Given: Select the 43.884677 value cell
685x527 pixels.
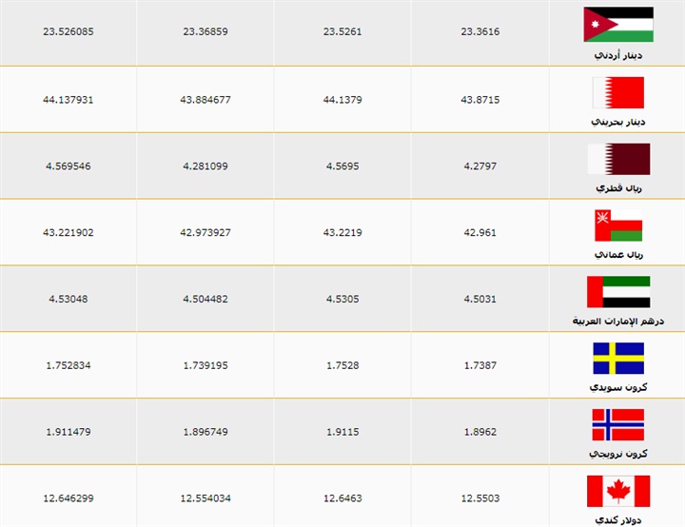Looking at the screenshot, I should pyautogui.click(x=205, y=99).
